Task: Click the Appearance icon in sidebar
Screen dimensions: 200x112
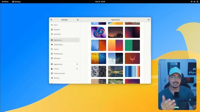Action: tap(52, 40)
